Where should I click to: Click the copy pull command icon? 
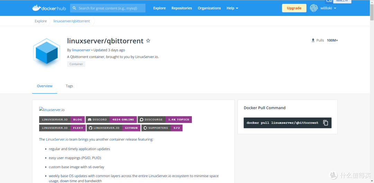326,123
